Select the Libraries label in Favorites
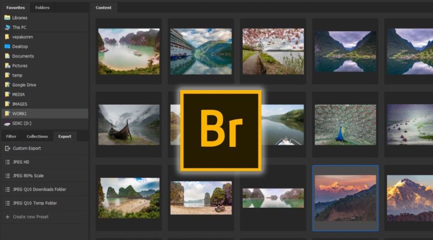The width and height of the screenshot is (433, 240). pos(20,18)
